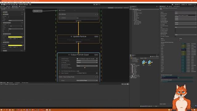Click the Blackboard value slider handle
The image size is (197, 111).
[x=11, y=26]
